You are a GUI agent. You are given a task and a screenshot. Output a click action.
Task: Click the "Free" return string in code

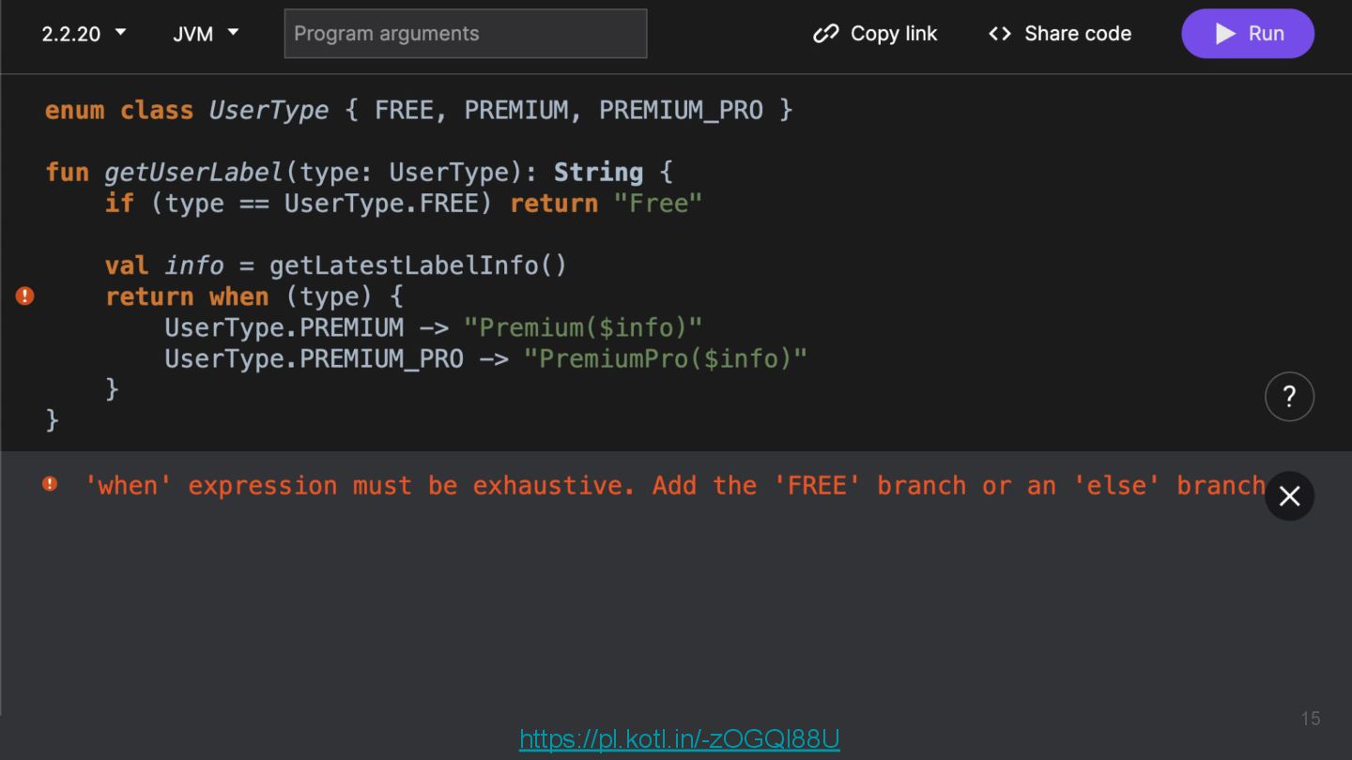click(657, 204)
